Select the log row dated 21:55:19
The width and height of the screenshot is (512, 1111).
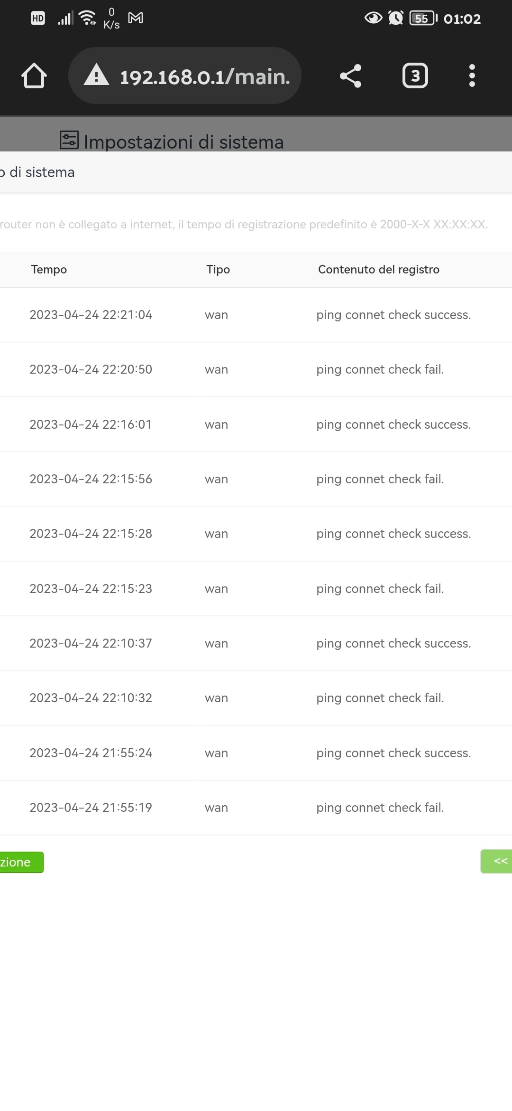[x=256, y=808]
